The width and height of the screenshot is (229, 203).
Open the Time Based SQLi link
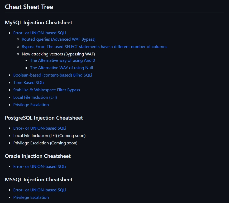(x=29, y=82)
